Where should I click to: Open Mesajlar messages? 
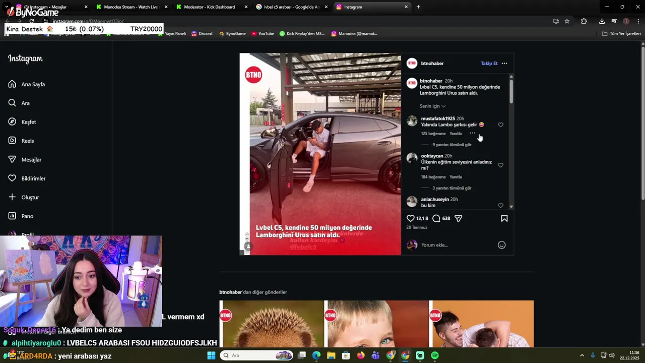coord(25,159)
